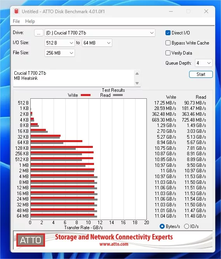Click the Start button
This screenshot has width=221, height=259.
(201, 74)
